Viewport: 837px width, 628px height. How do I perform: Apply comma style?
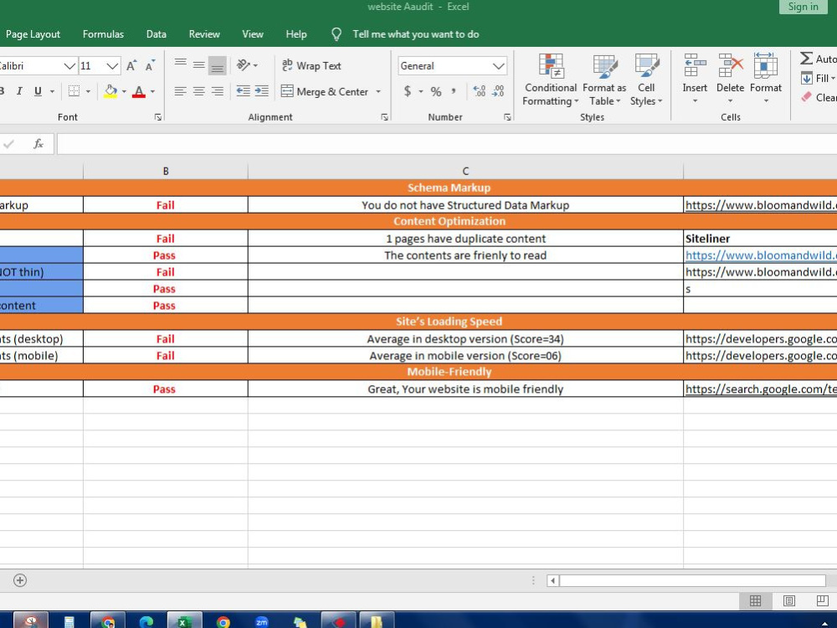453,91
